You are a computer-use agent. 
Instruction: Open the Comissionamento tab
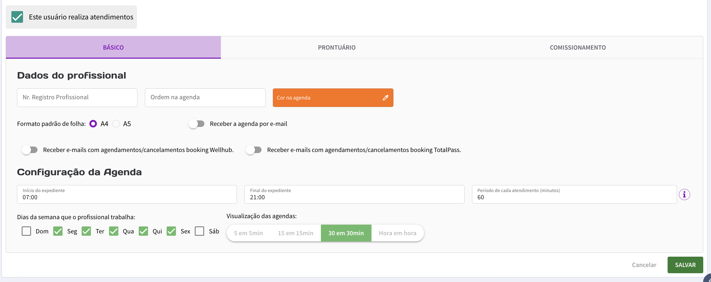pos(577,47)
